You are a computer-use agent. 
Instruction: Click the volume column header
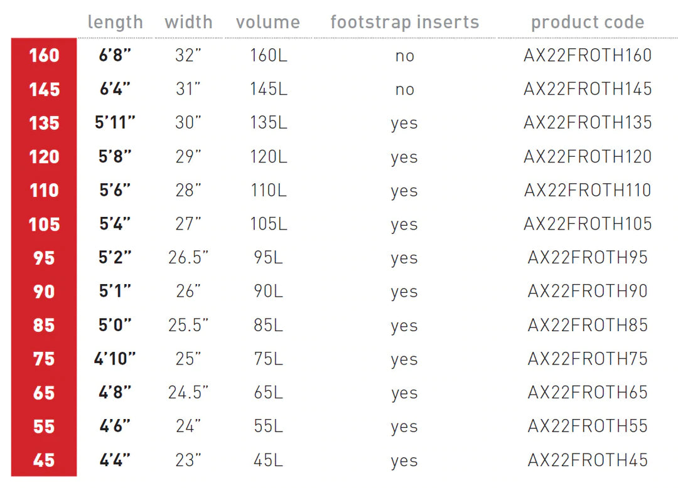pos(268,23)
